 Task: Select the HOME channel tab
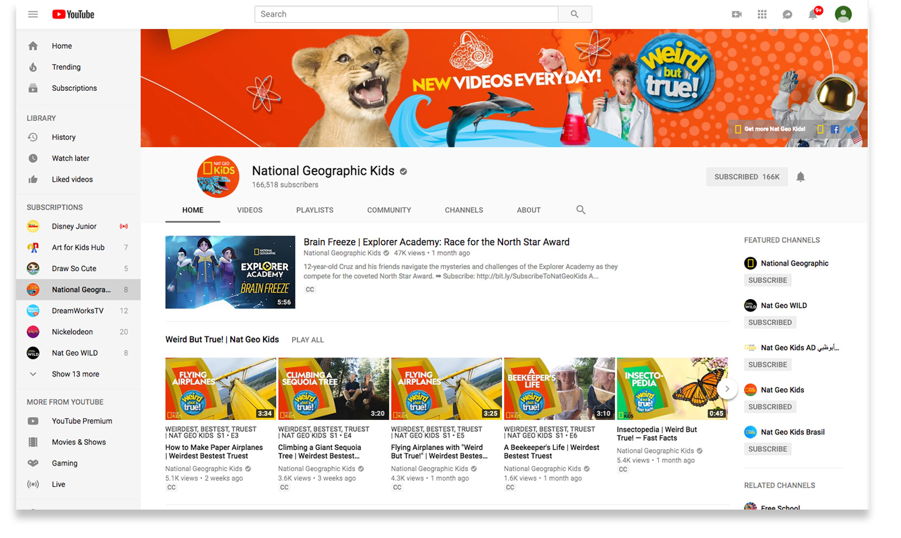[x=193, y=210]
